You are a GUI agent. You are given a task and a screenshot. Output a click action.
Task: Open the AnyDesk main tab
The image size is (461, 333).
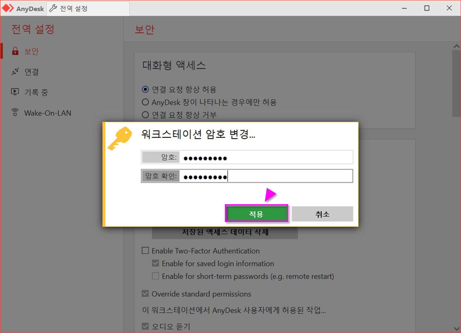coord(23,8)
